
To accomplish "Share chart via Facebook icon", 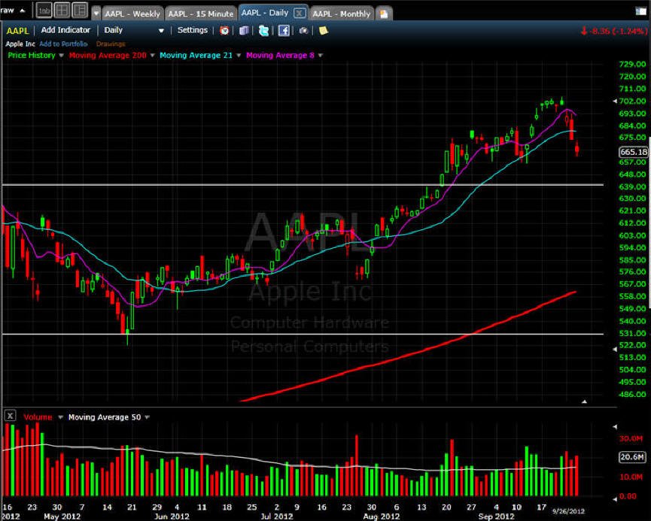I will 284,30.
